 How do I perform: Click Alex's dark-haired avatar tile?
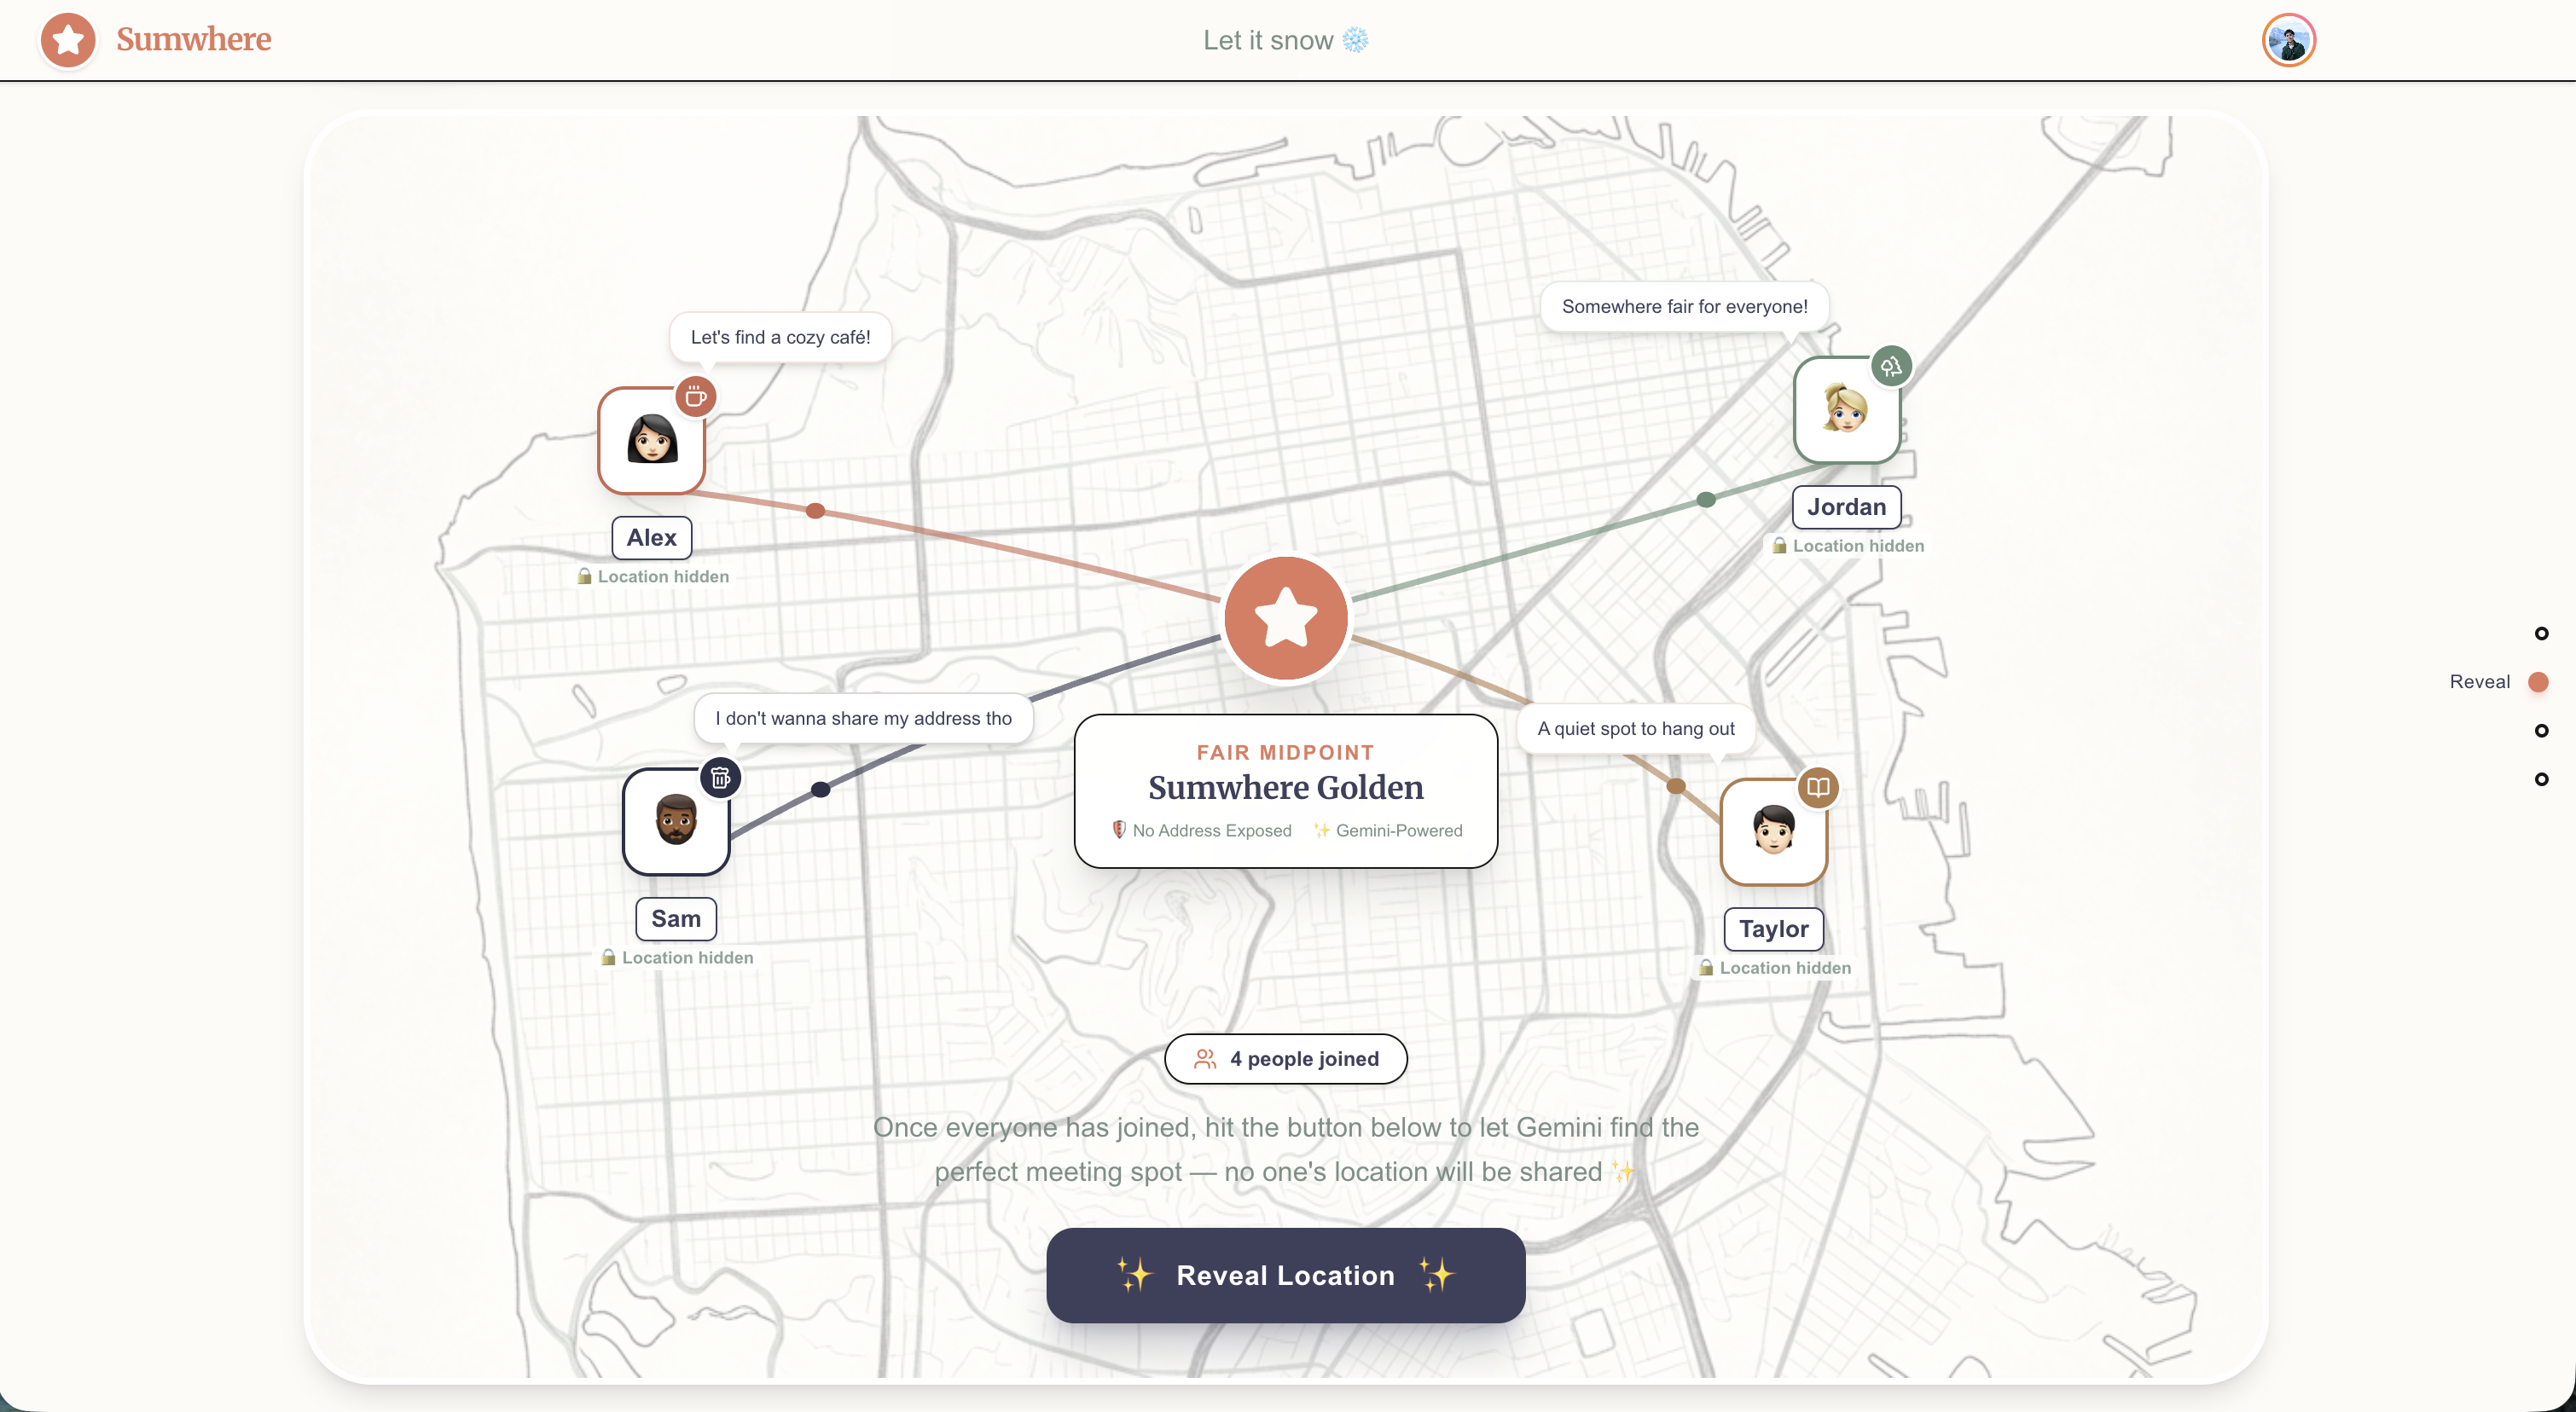click(651, 442)
